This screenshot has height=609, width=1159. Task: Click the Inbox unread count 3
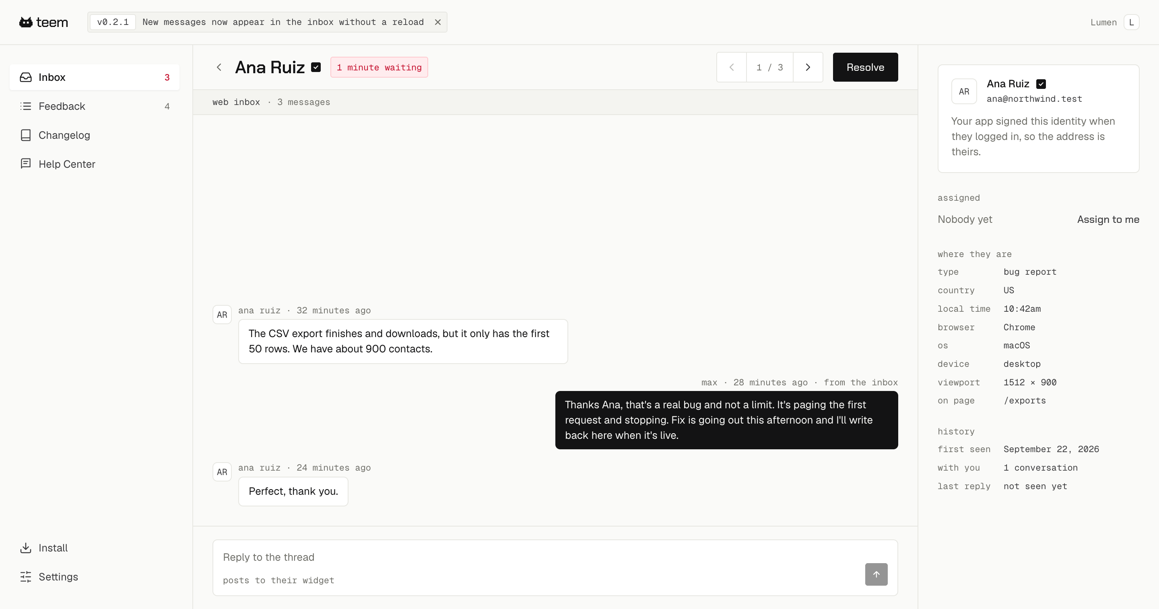coord(167,77)
